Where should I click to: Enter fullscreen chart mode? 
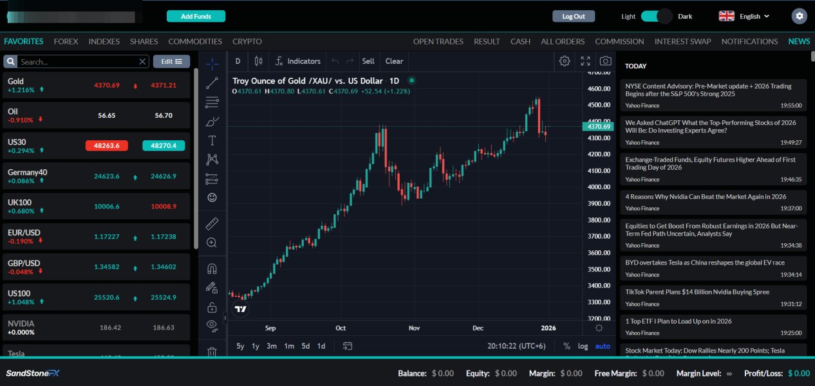(x=585, y=61)
